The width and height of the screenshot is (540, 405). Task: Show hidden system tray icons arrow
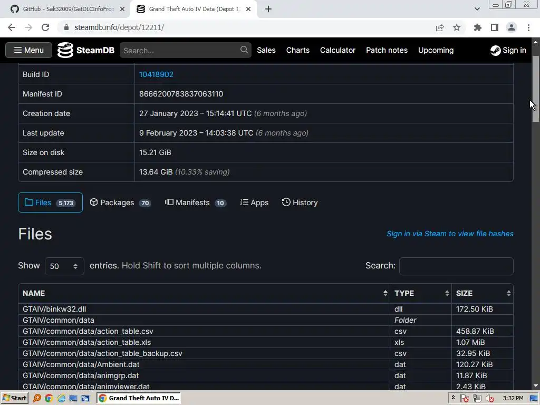click(453, 398)
